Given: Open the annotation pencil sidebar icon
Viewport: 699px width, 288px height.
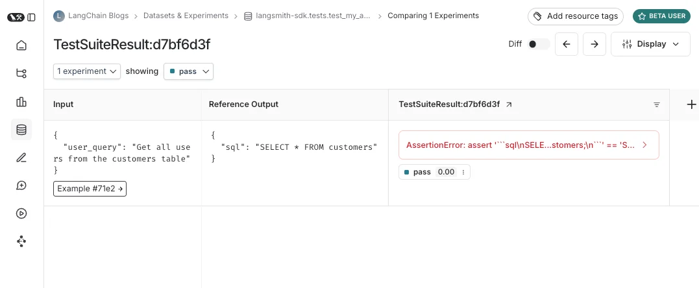Looking at the screenshot, I should pos(21,158).
